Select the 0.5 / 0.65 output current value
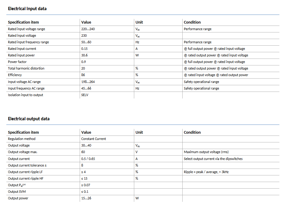Image resolution: width=284 pixels, height=208 pixels. pos(88,159)
